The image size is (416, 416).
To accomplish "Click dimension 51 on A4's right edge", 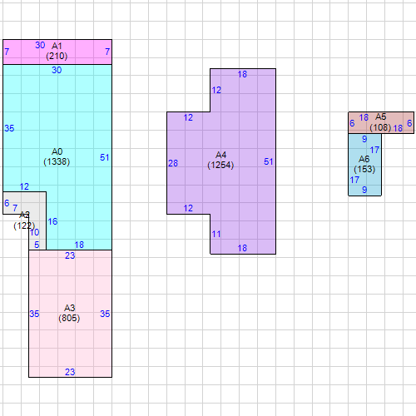I will click(x=269, y=161).
